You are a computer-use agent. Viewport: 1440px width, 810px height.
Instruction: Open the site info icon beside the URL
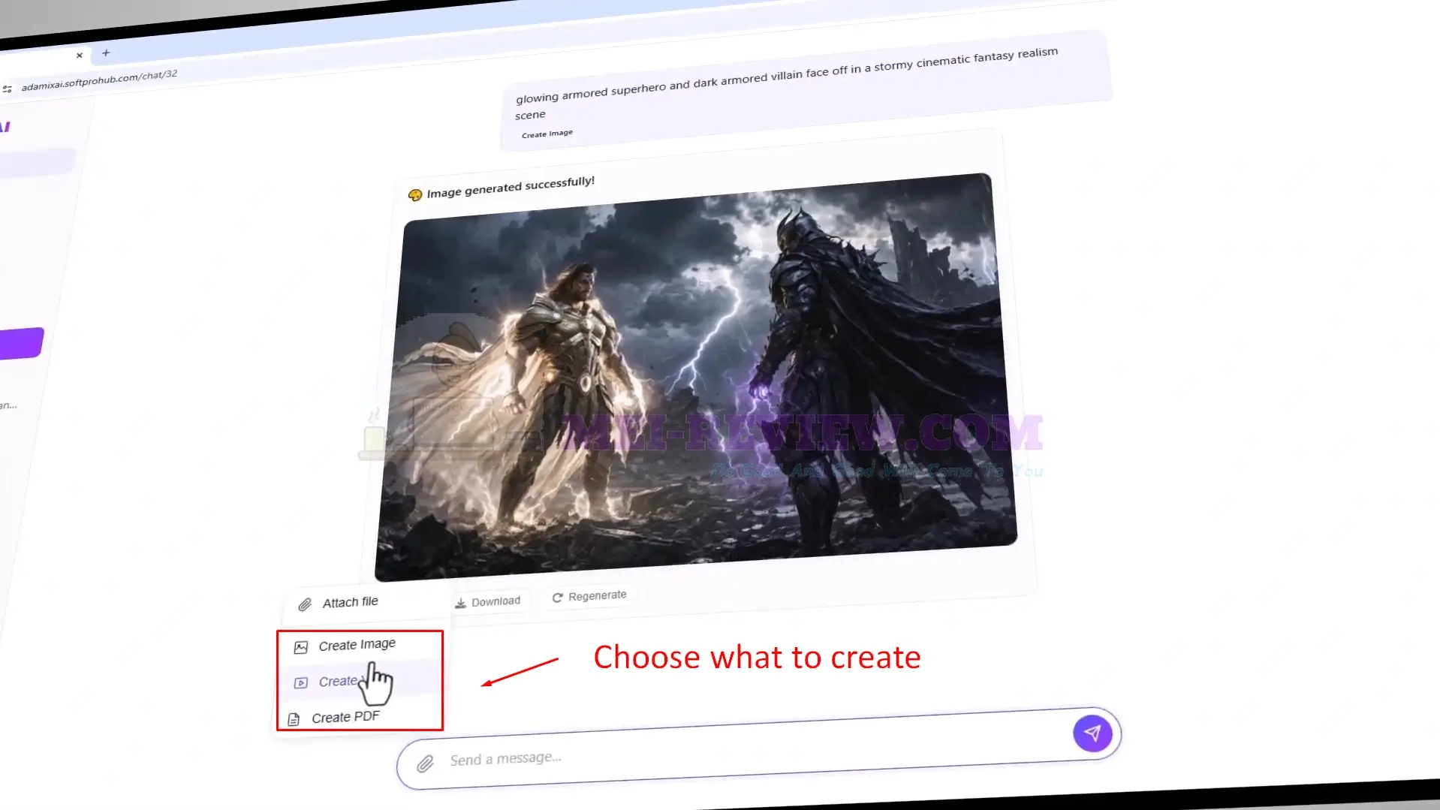[8, 89]
